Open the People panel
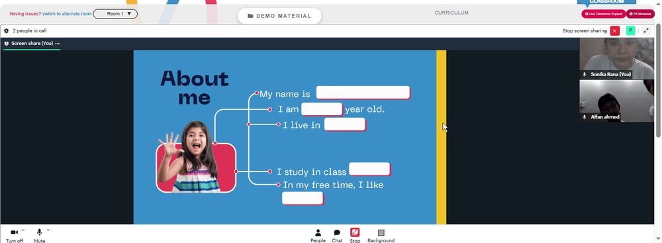This screenshot has height=243, width=662. [x=318, y=236]
